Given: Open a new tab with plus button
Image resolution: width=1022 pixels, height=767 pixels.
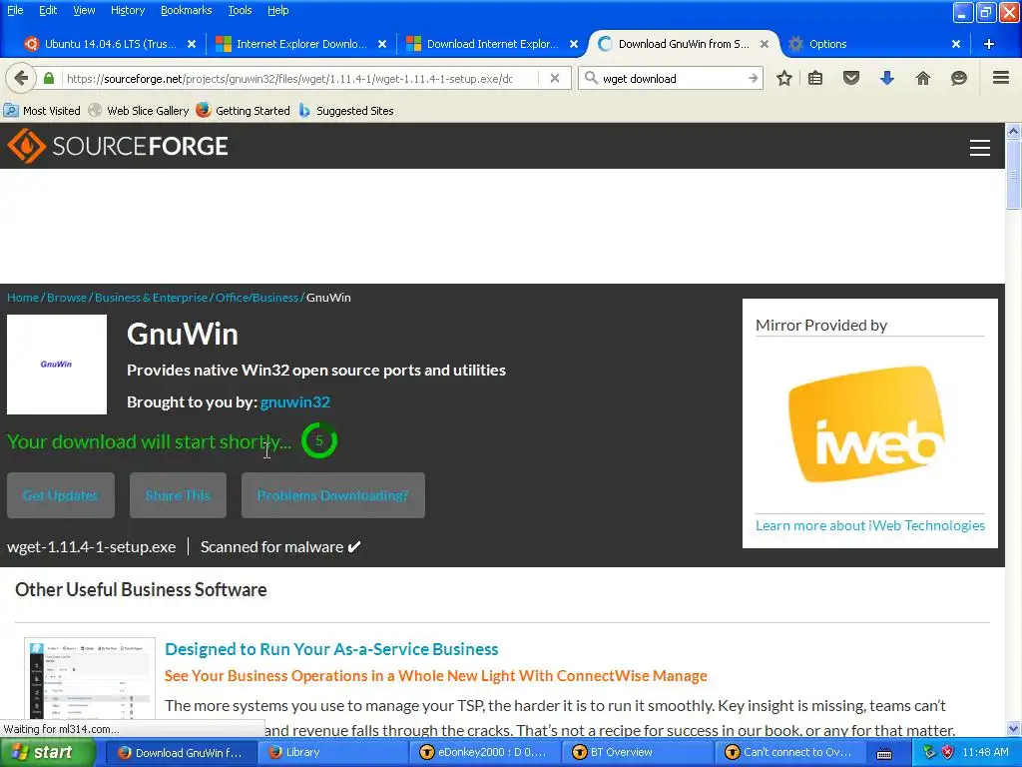Looking at the screenshot, I should pyautogui.click(x=989, y=44).
